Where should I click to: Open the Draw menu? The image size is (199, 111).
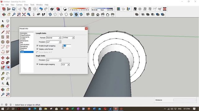tap(26, 5)
